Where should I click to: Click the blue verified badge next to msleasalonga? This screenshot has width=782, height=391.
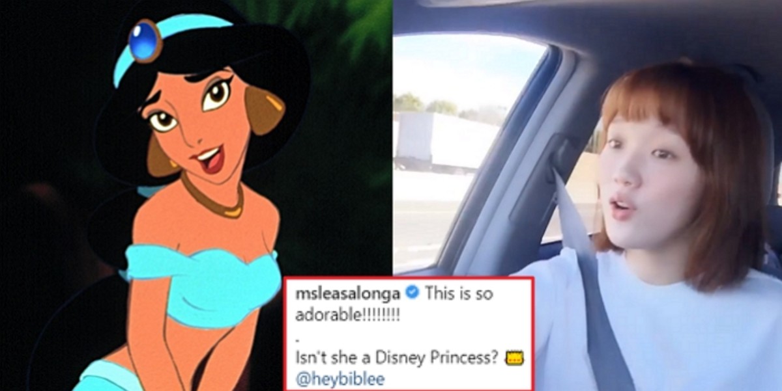coord(412,293)
